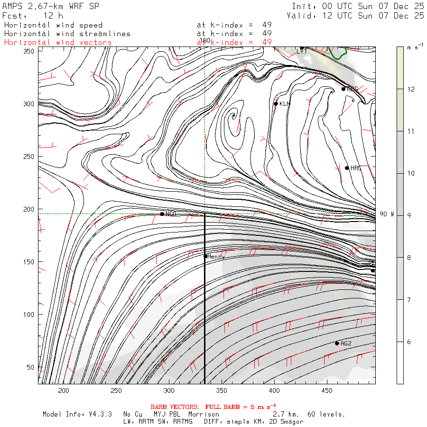Select the '180' longitude label at top
This screenshot has height=427, width=427.
click(204, 41)
